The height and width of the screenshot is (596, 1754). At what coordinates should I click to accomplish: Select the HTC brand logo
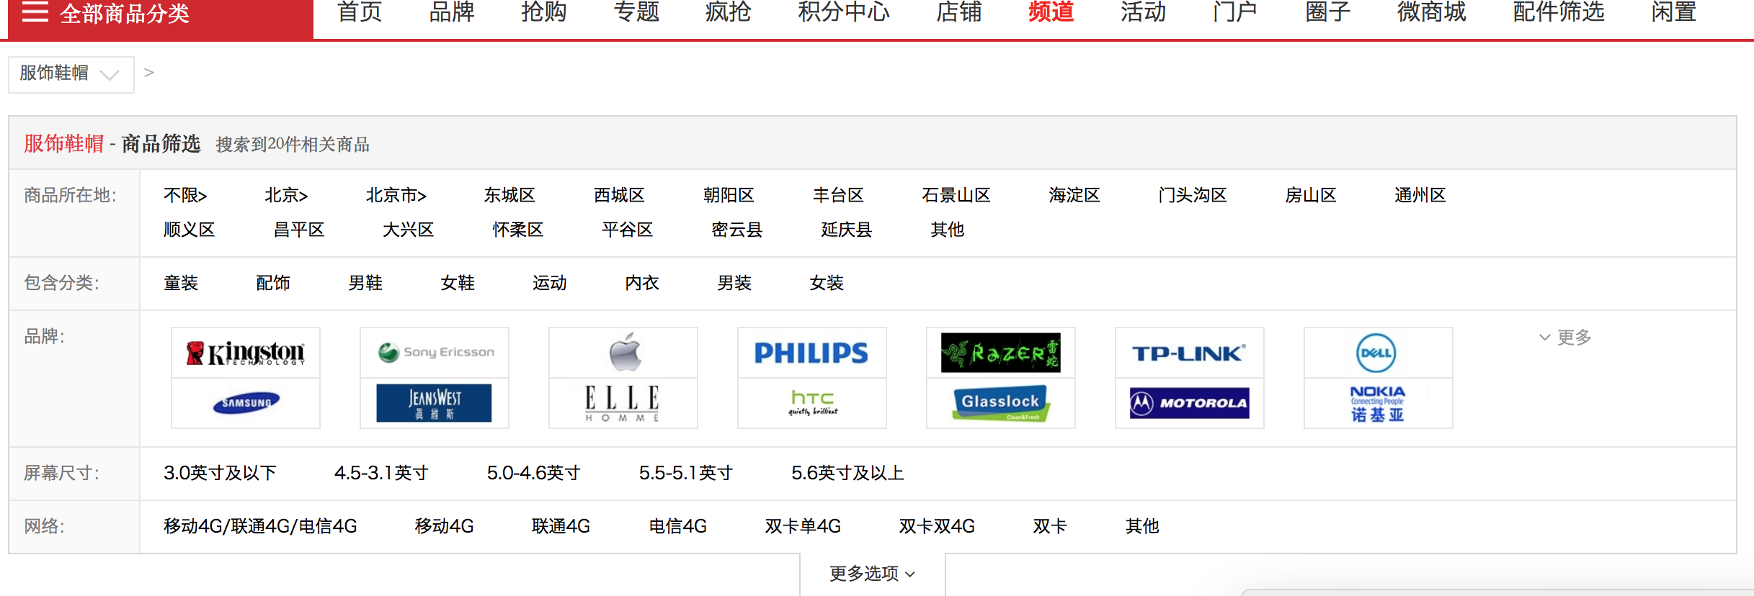coord(812,403)
